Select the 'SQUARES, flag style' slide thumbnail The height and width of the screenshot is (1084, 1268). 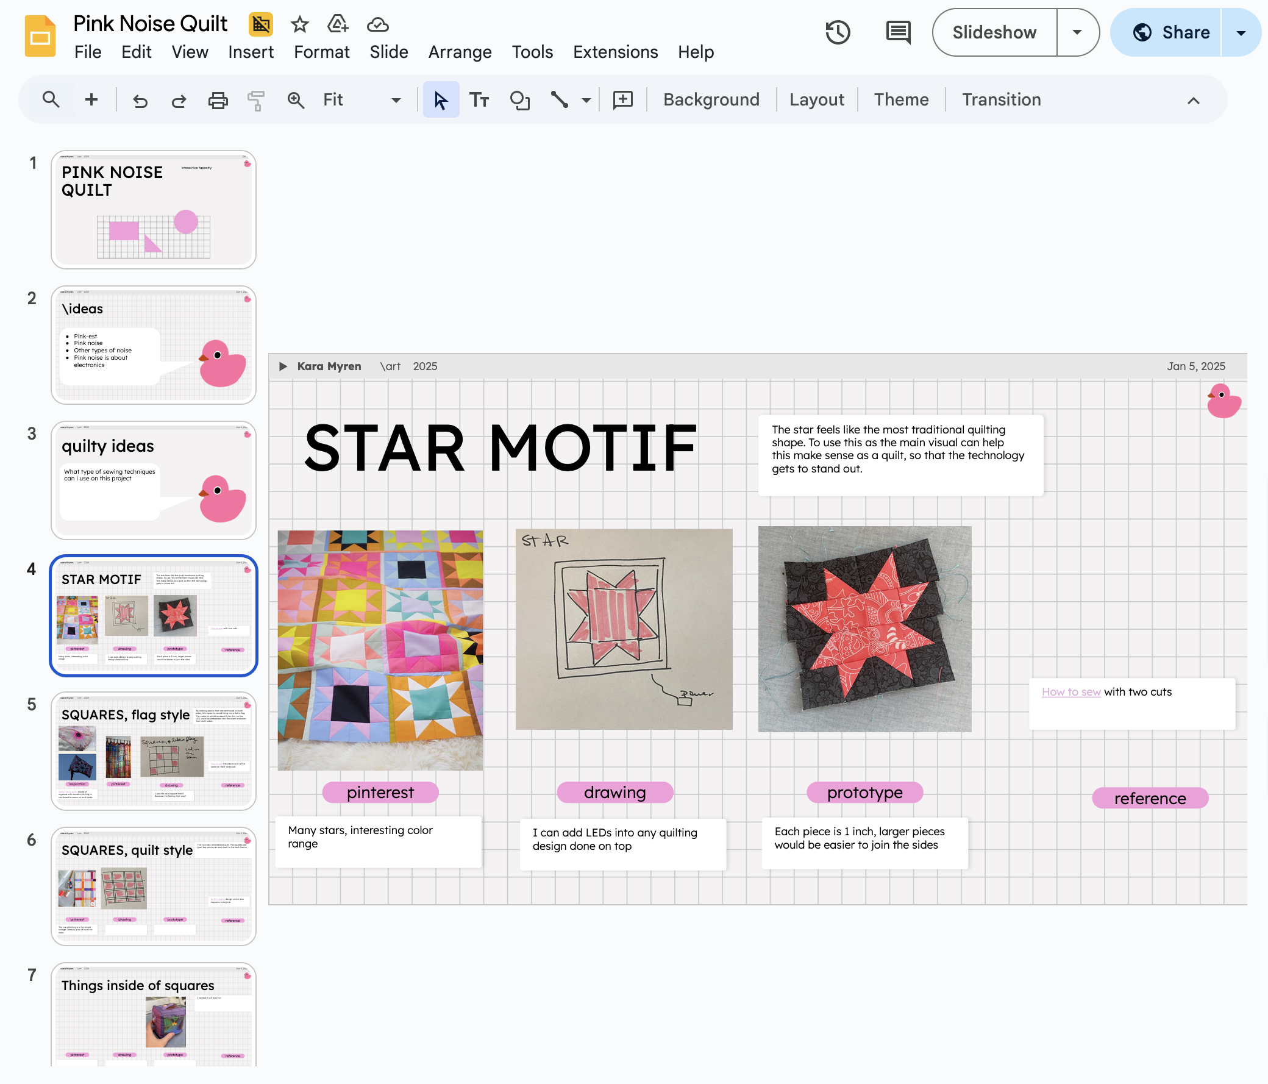[x=153, y=751]
